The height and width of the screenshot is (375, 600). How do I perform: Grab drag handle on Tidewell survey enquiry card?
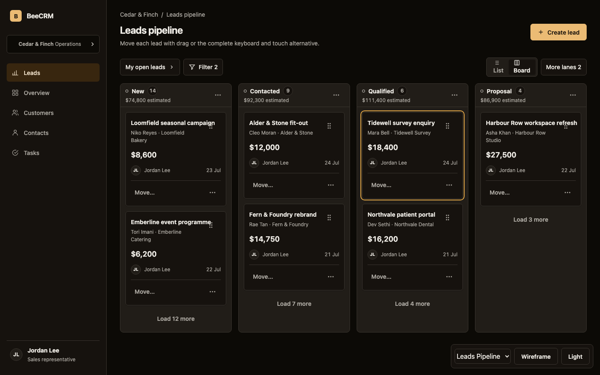(x=447, y=126)
